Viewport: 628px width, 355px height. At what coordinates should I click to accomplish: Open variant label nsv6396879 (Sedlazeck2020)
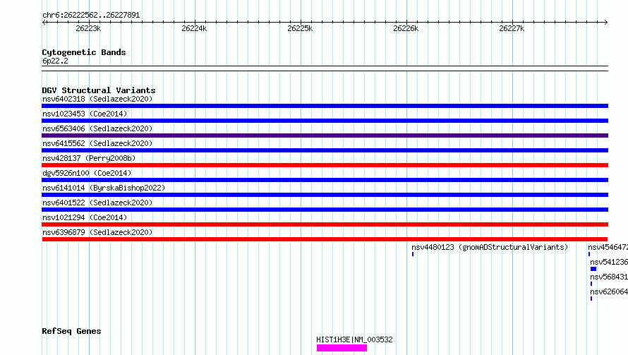coord(97,232)
